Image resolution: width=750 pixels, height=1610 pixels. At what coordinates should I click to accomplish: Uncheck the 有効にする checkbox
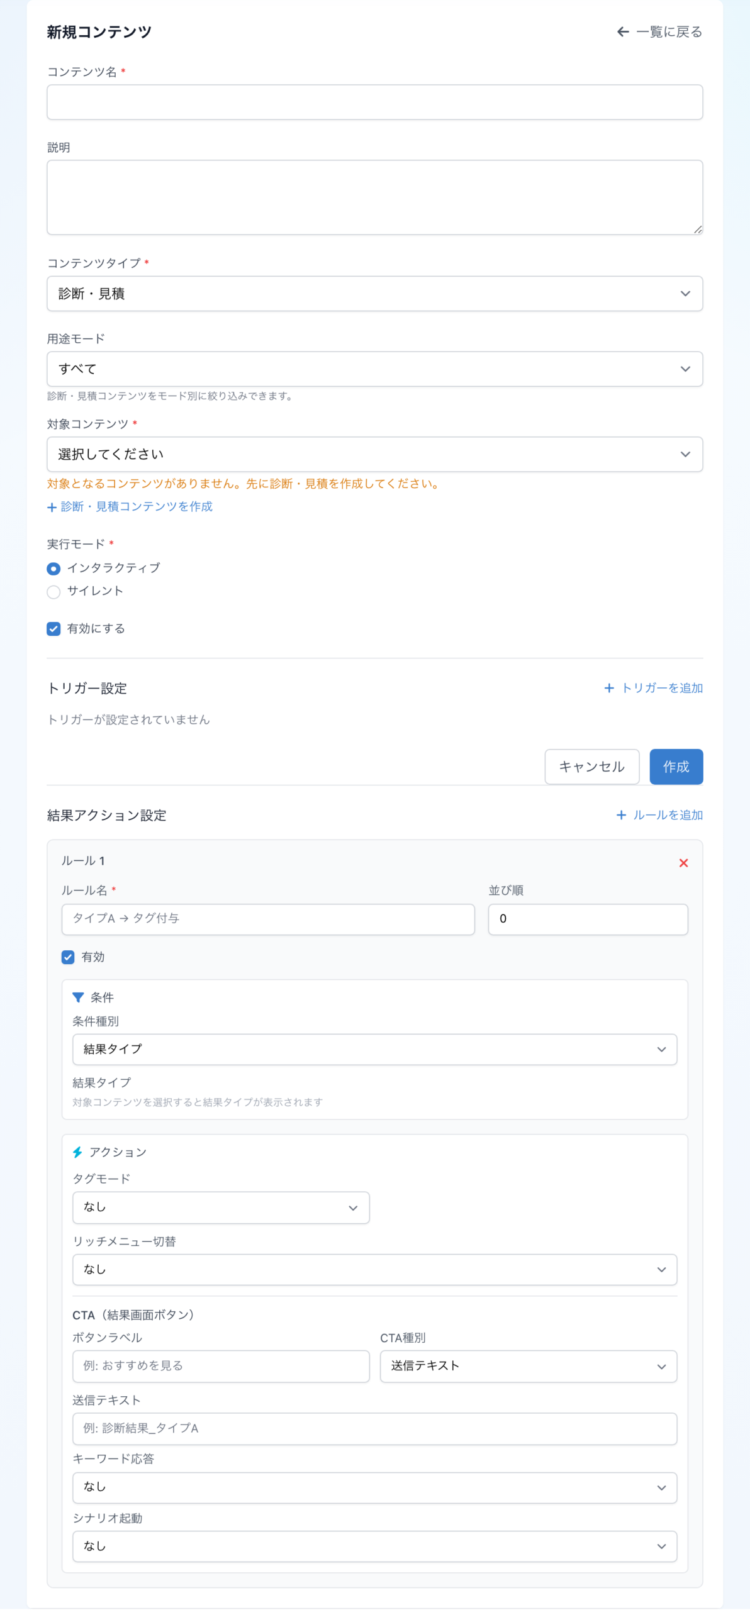click(53, 629)
